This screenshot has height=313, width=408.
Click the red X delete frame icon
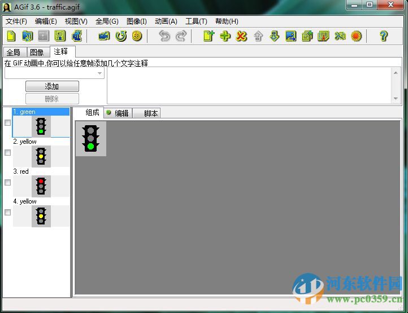tap(241, 36)
